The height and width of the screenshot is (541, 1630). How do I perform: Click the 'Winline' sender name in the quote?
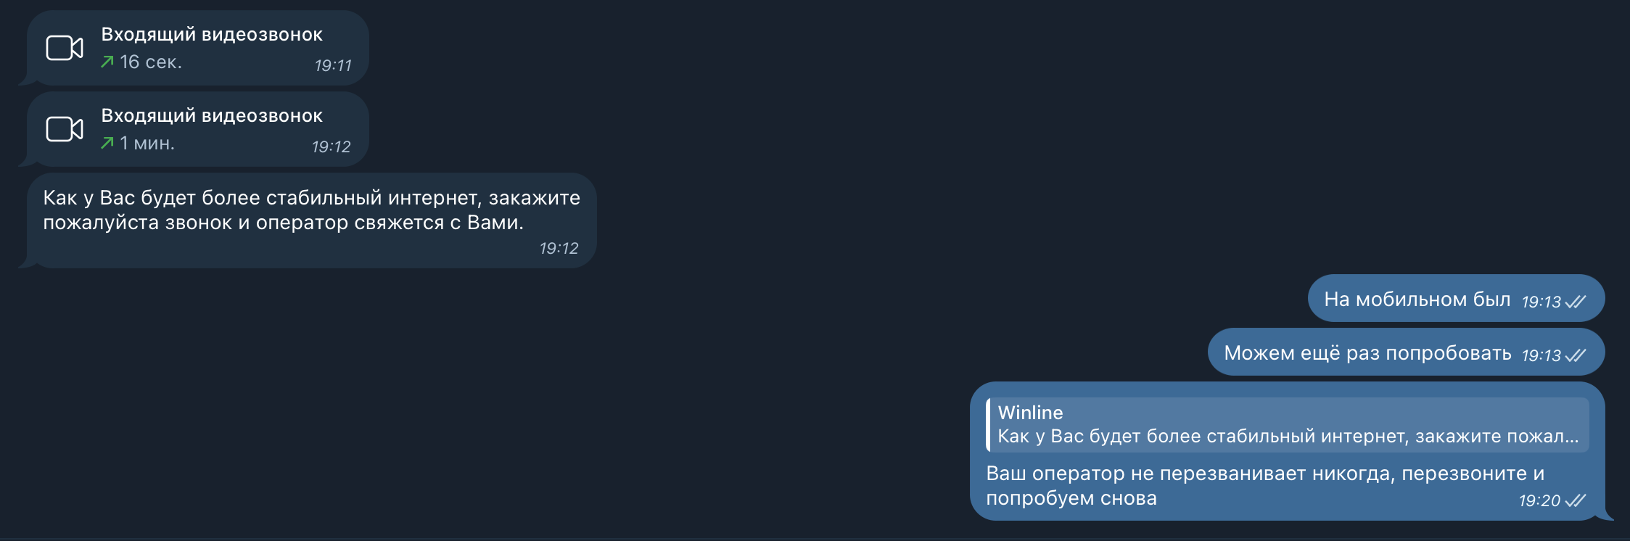click(1030, 413)
